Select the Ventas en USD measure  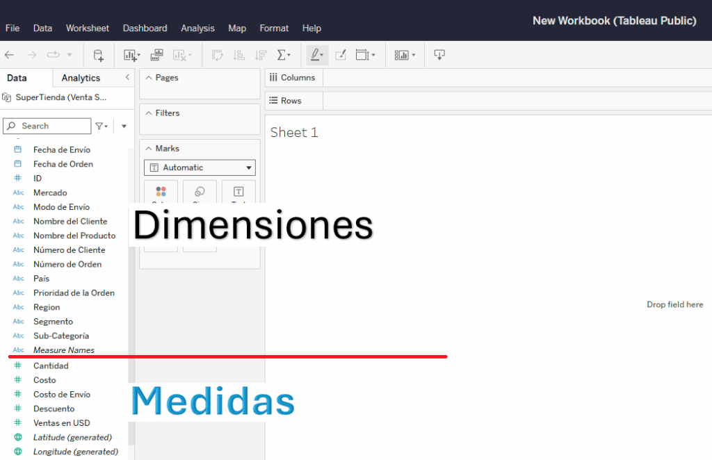coord(61,422)
